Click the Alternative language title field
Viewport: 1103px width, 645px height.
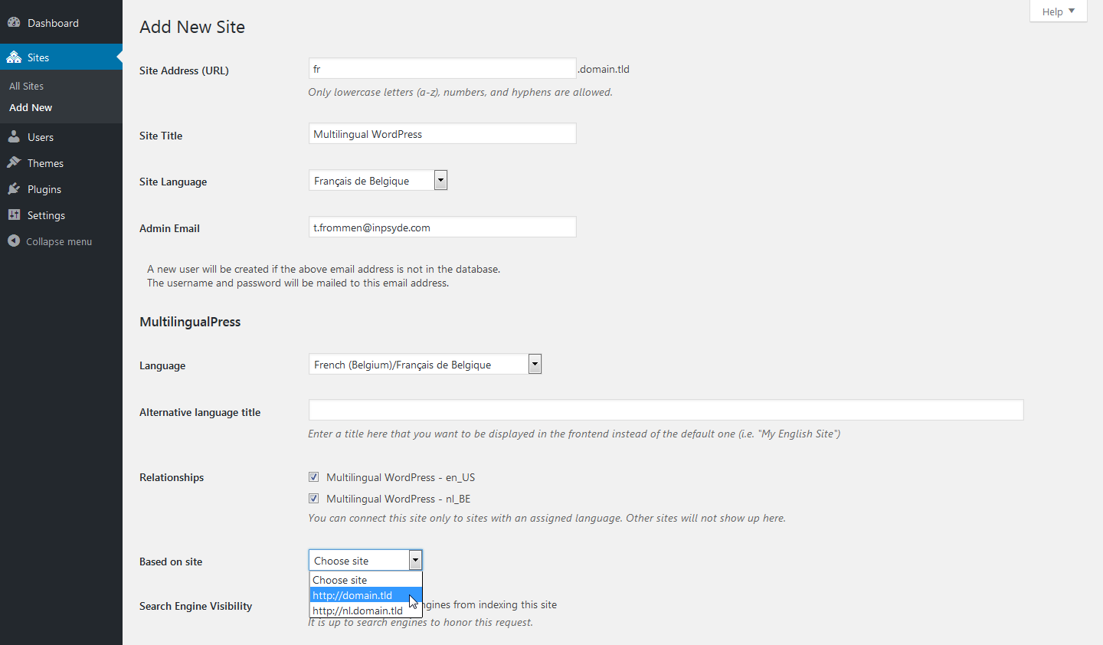click(665, 410)
